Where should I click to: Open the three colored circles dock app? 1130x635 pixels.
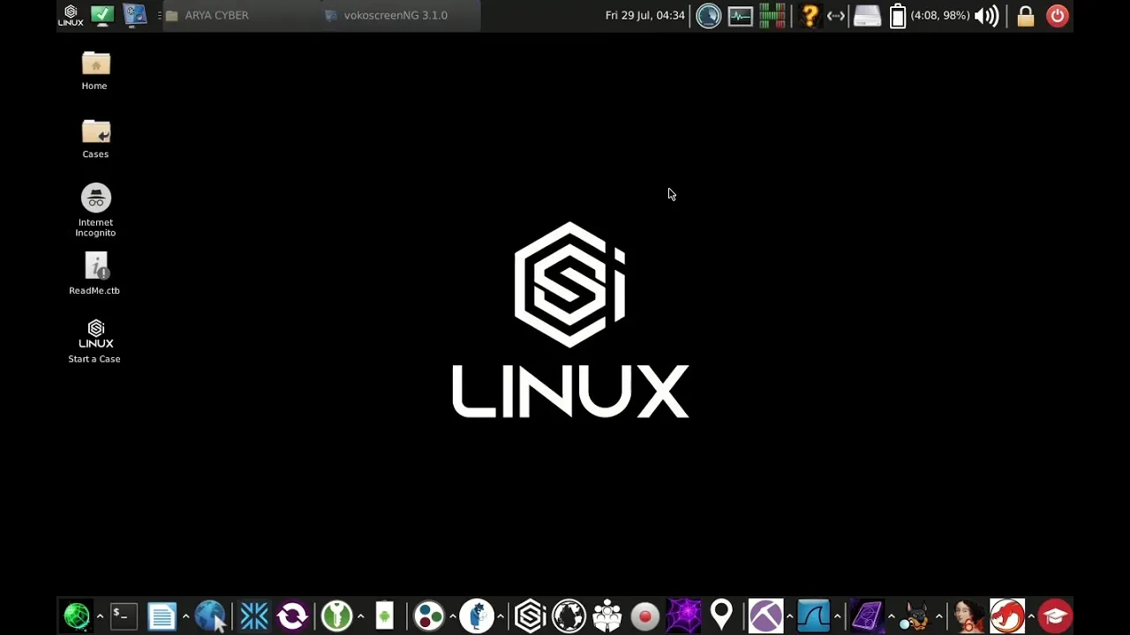[x=428, y=616]
